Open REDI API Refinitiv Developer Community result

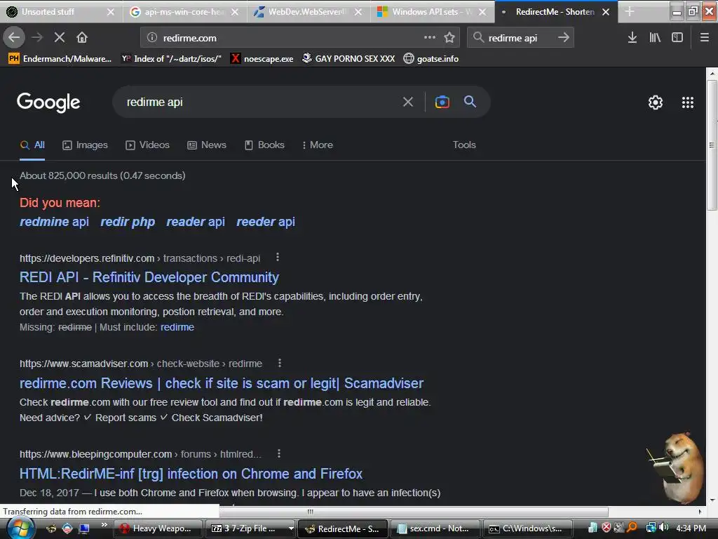[x=149, y=277]
